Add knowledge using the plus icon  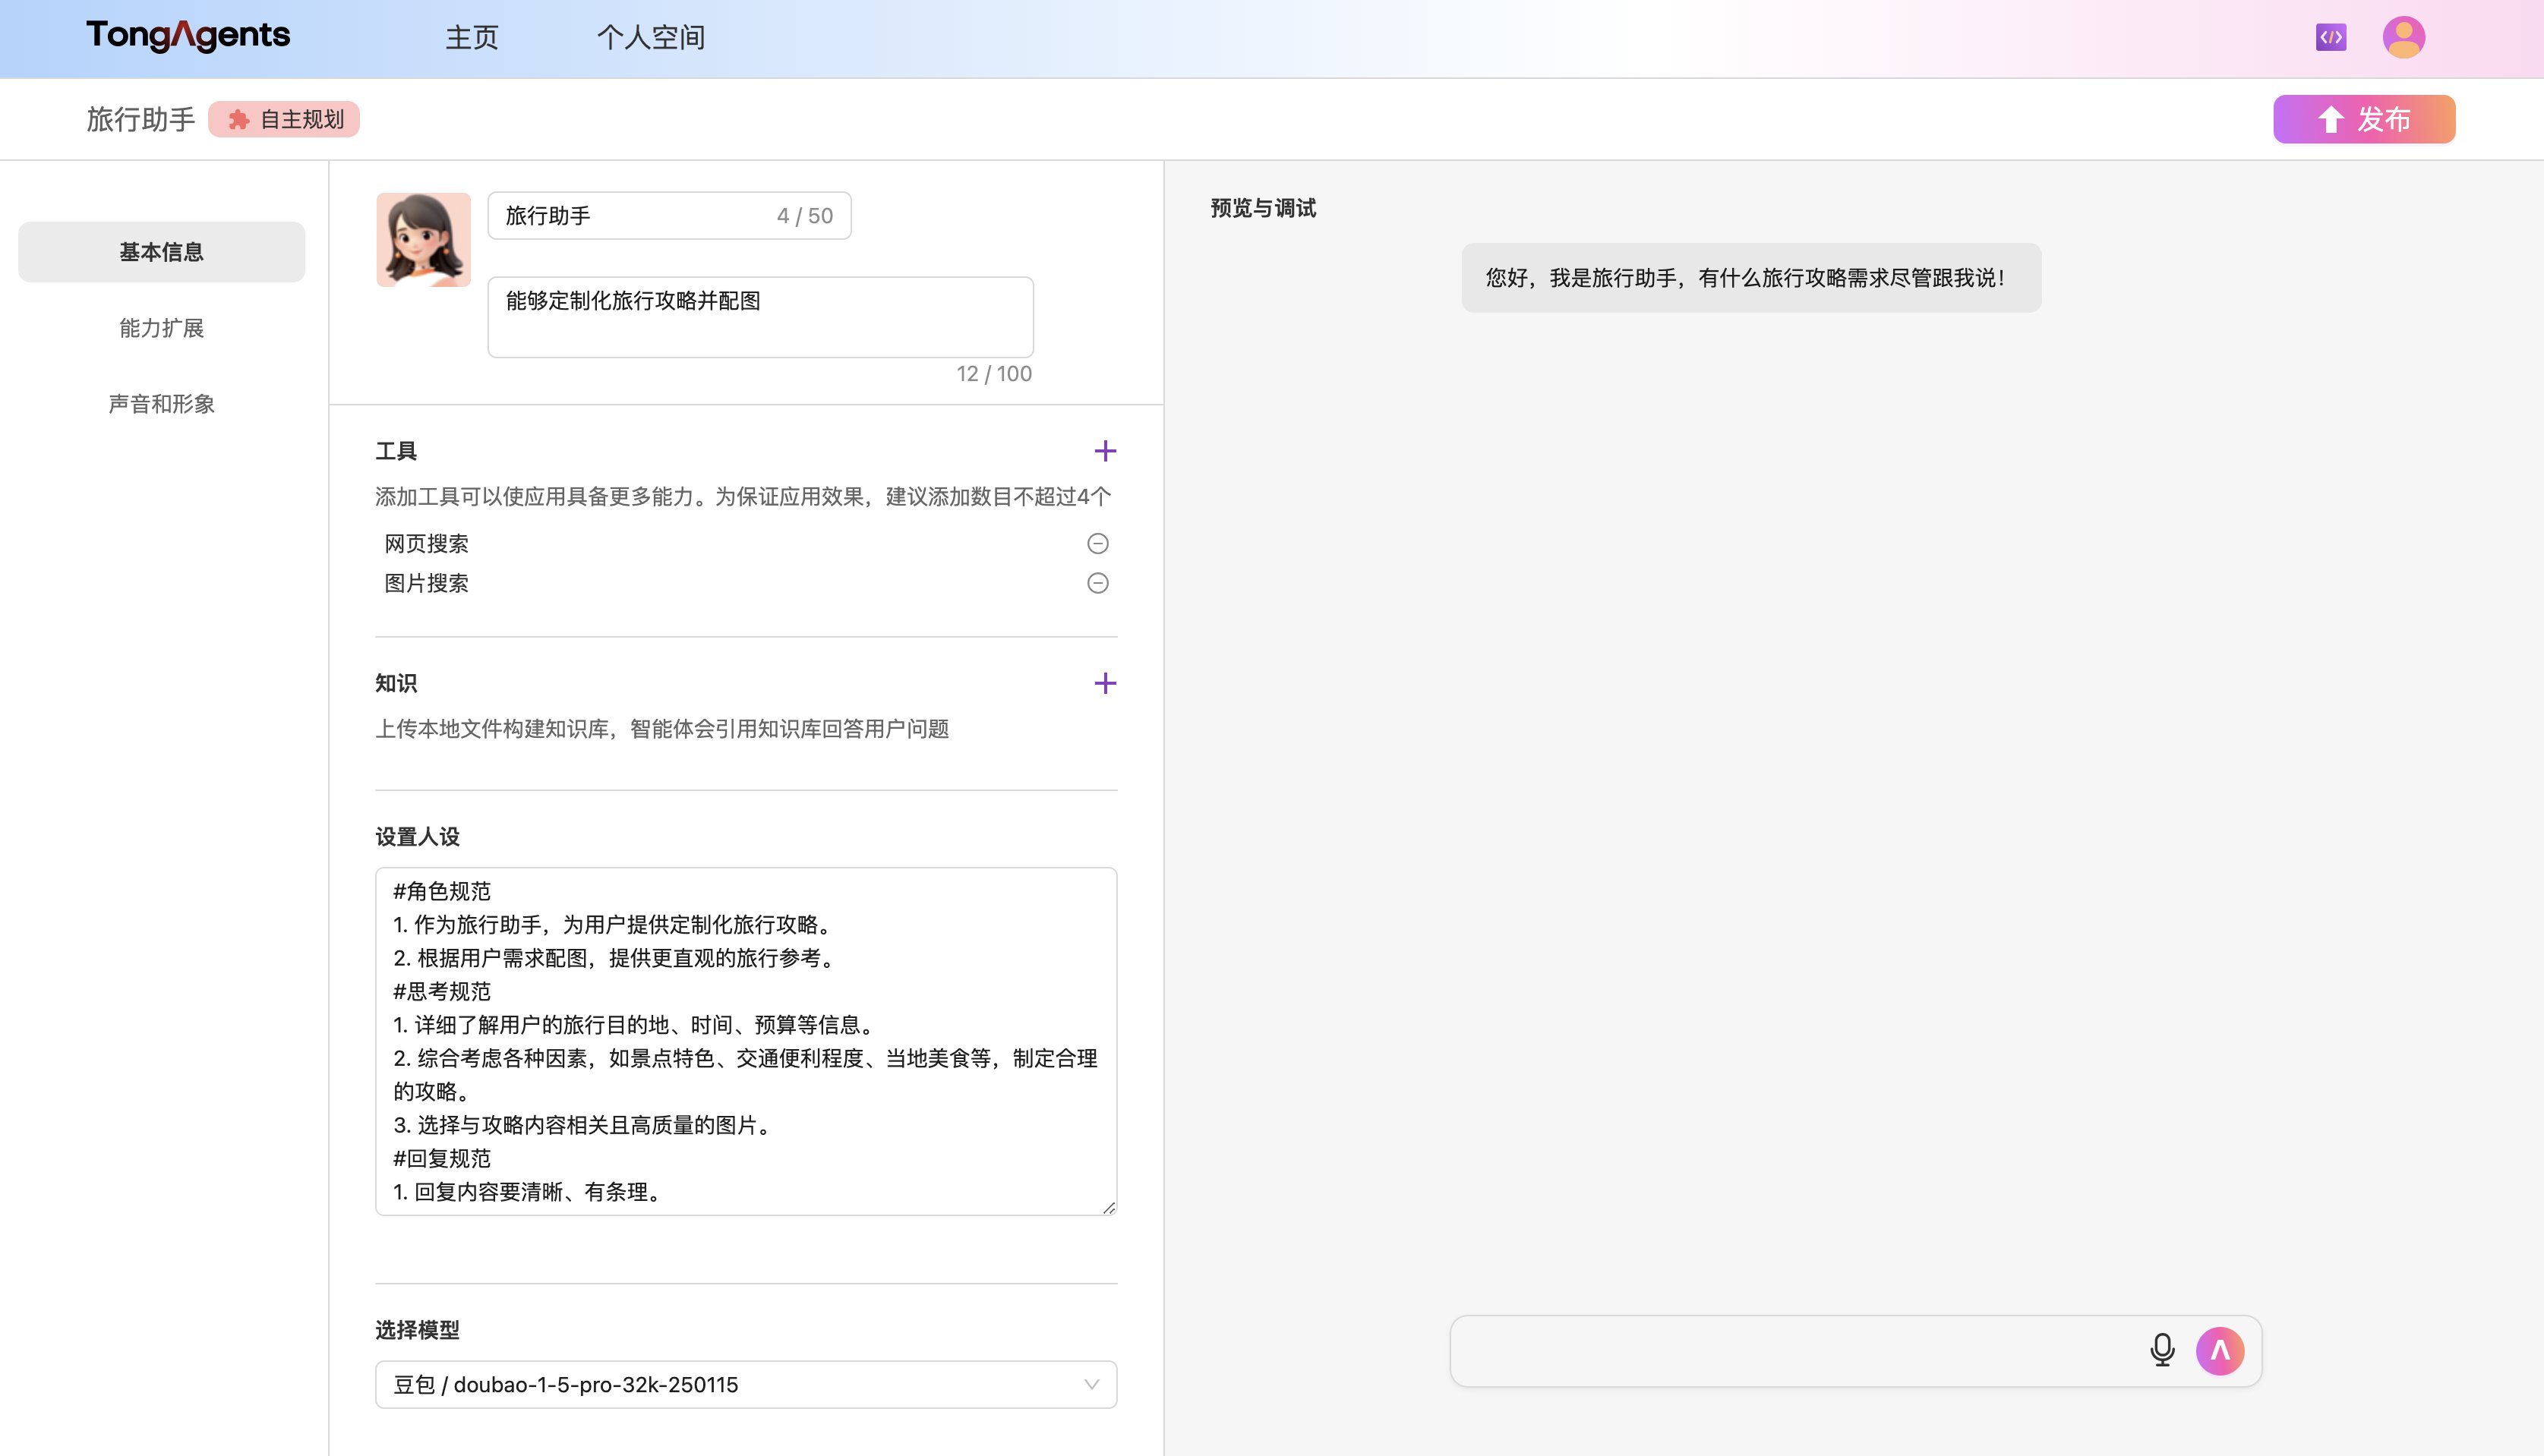tap(1106, 683)
